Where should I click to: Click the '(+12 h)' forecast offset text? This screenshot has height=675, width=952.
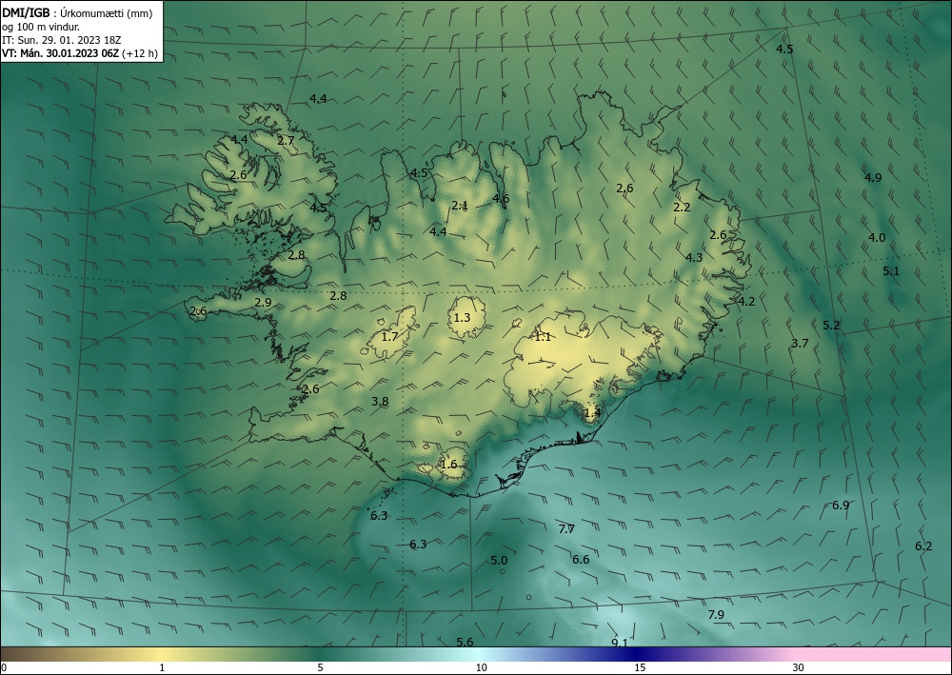[x=140, y=53]
